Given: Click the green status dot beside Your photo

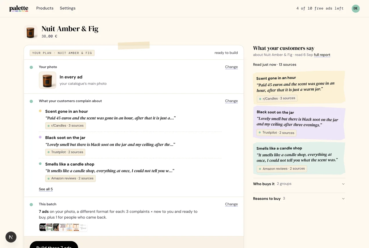Looking at the screenshot, I should pyautogui.click(x=31, y=67).
